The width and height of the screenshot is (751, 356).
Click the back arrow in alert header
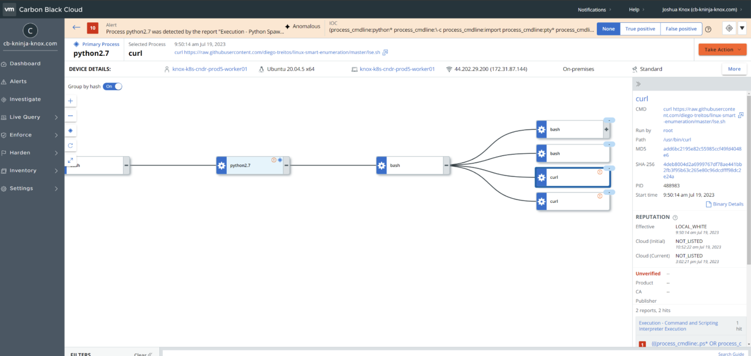[76, 28]
